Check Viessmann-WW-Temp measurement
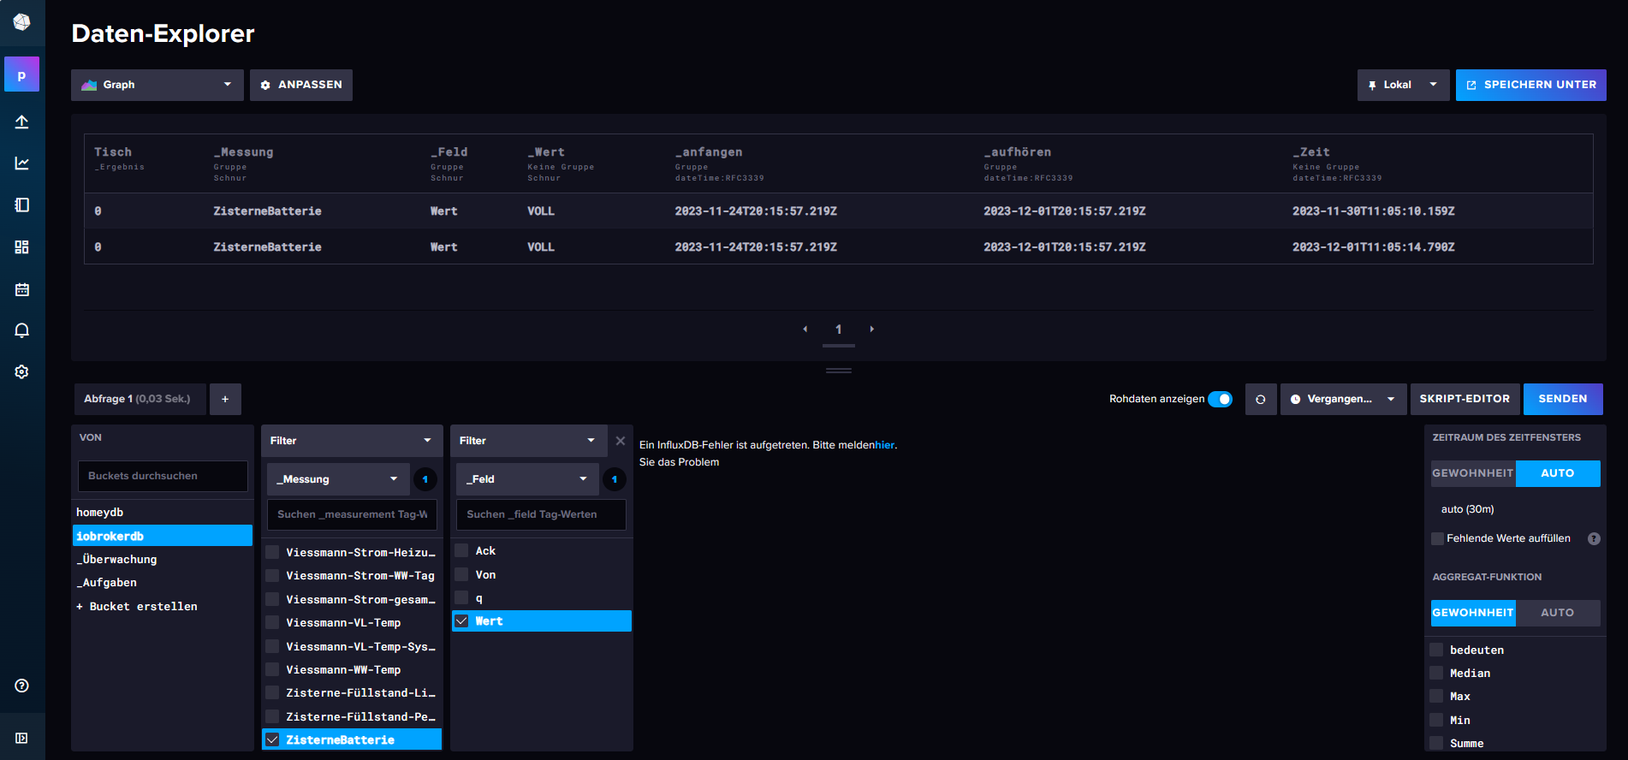1628x760 pixels. (272, 669)
